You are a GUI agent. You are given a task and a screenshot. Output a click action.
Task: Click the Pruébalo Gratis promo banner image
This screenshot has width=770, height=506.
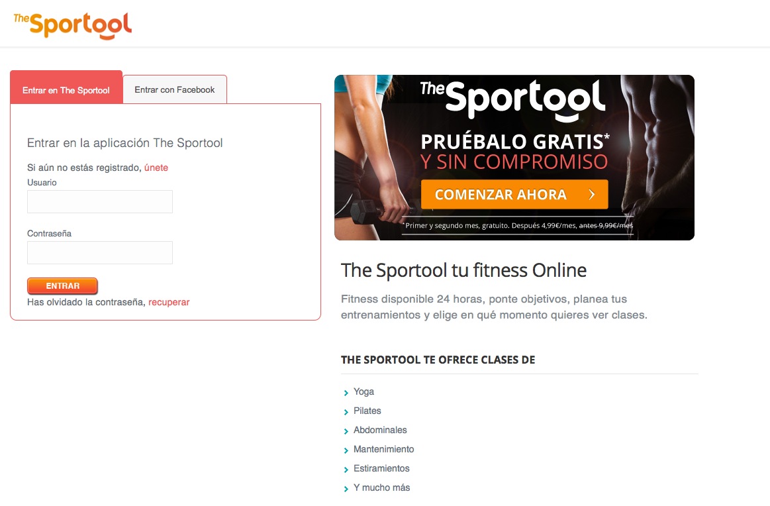pos(514,158)
